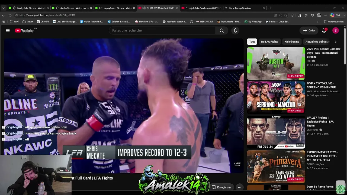The width and height of the screenshot is (347, 195).
Task: Mute the LFA 239 Main Card tab audio
Action: [144, 8]
